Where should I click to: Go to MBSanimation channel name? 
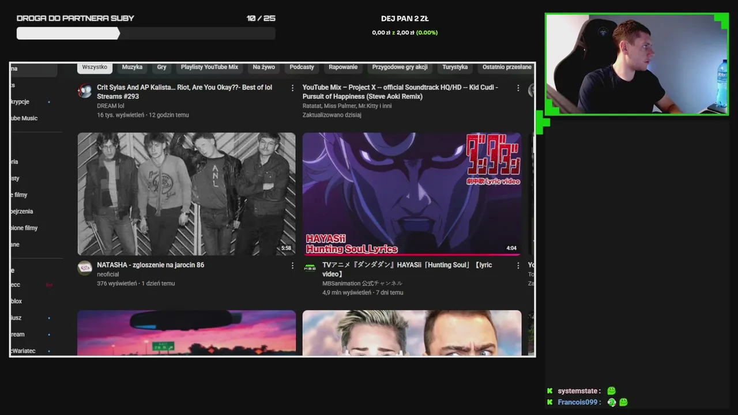pyautogui.click(x=362, y=284)
